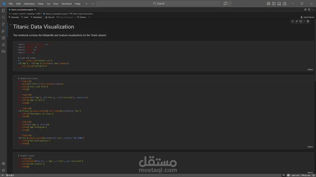This screenshot has width=316, height=177.
Task: Click the Generate button in notebook toolbar
Action: click(14, 17)
